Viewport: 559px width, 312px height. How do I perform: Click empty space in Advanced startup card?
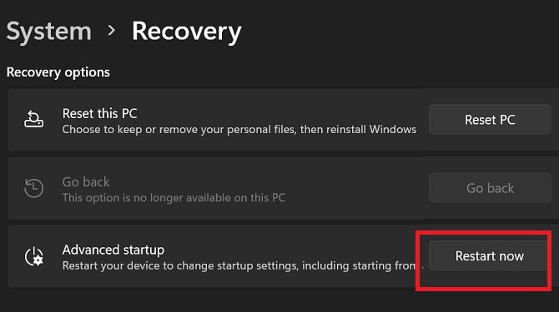285,280
